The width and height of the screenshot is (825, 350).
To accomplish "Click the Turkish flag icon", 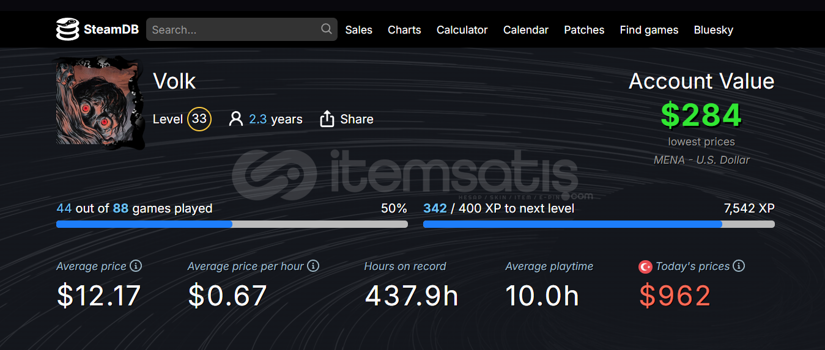I will [645, 266].
